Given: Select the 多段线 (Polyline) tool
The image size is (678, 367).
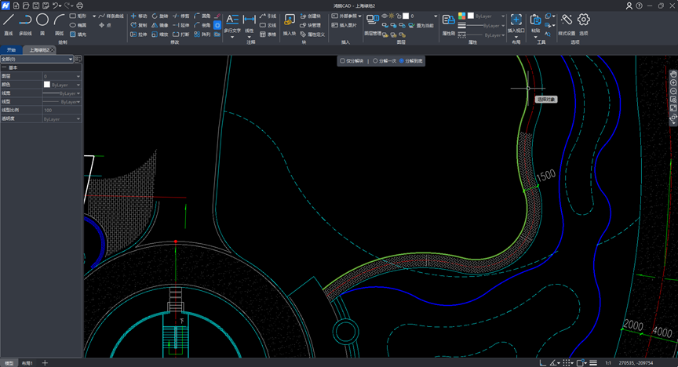Looking at the screenshot, I should pyautogui.click(x=25, y=20).
